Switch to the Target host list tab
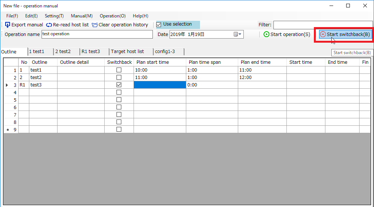Image resolution: width=374 pixels, height=207 pixels. (x=127, y=52)
